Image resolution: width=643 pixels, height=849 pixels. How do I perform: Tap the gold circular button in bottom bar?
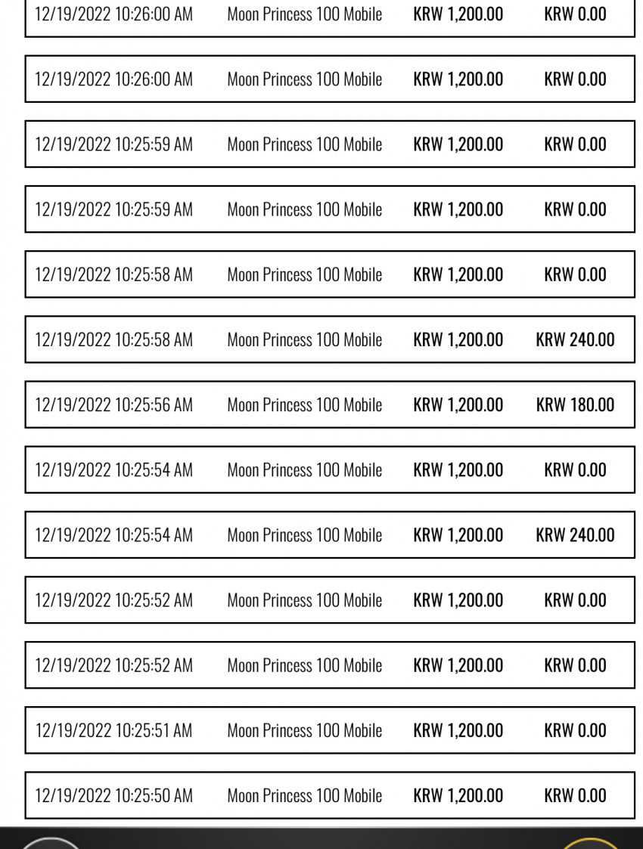pos(591,843)
